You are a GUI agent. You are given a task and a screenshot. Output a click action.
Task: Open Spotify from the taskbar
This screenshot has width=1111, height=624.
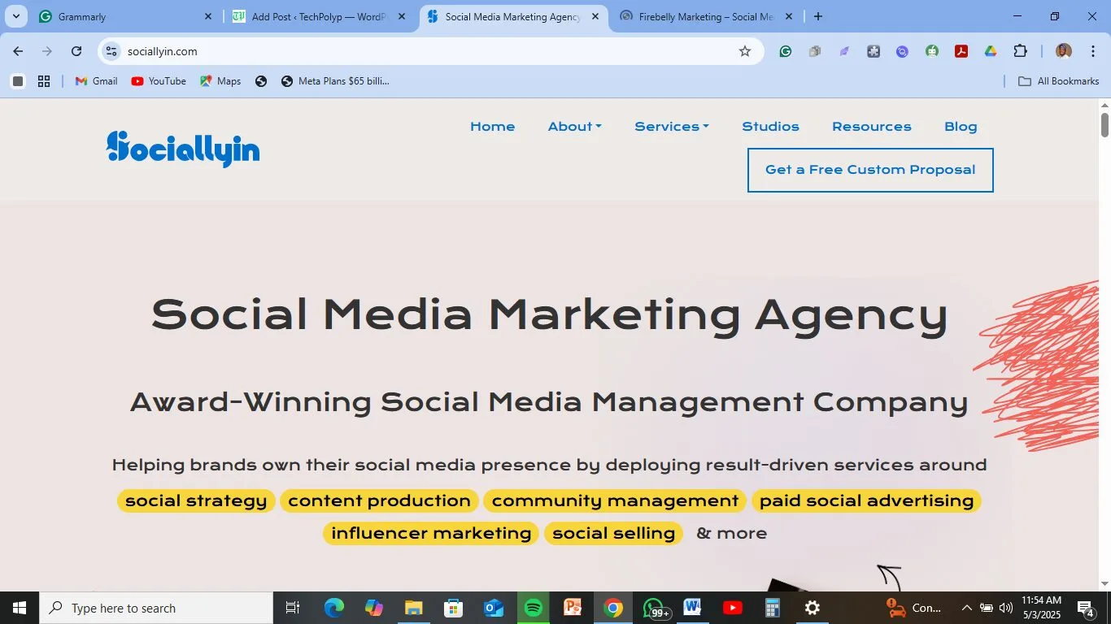534,608
